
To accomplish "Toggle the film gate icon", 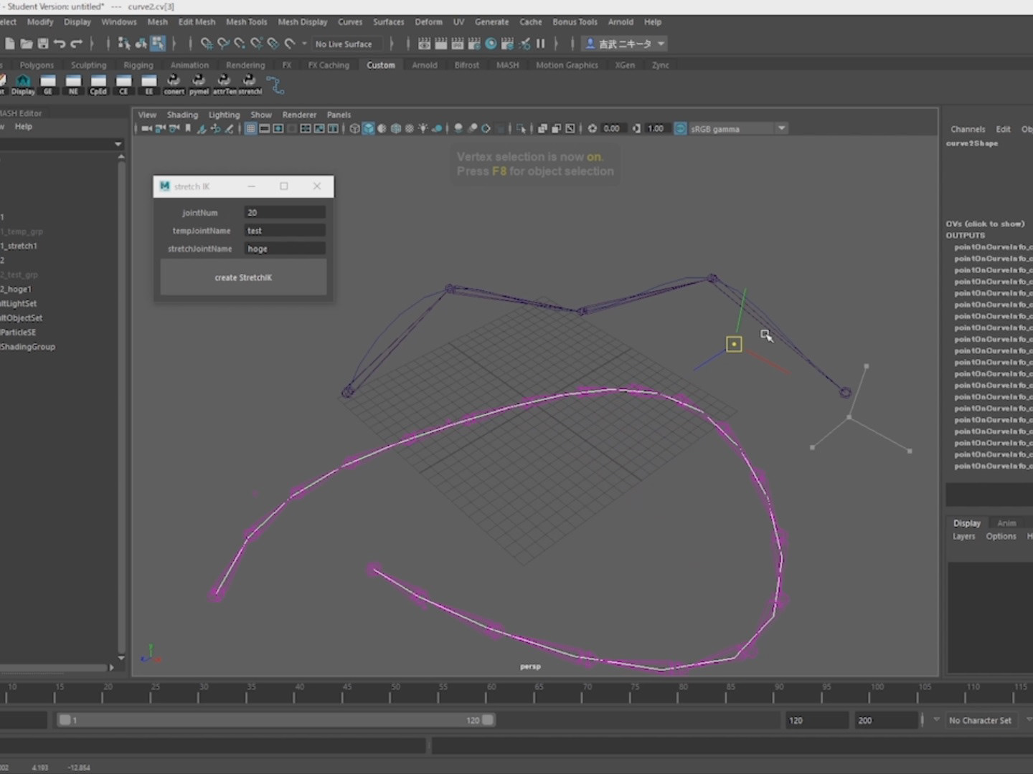I will tap(264, 129).
